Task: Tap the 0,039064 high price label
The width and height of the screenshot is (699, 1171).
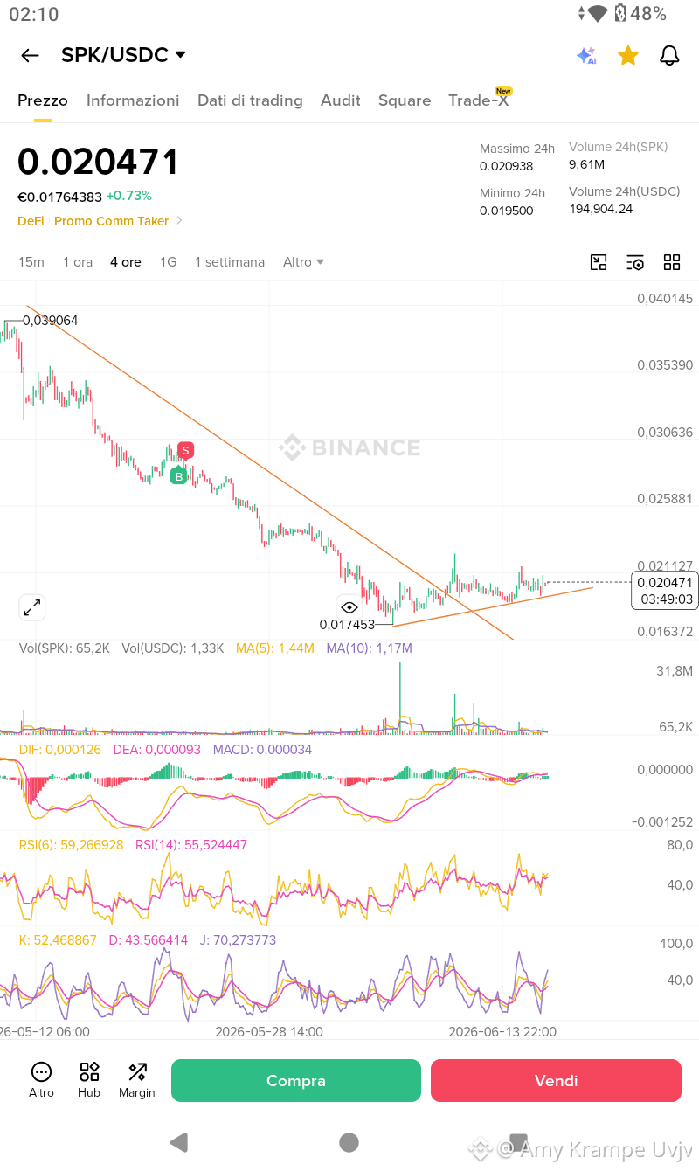Action: 51,321
